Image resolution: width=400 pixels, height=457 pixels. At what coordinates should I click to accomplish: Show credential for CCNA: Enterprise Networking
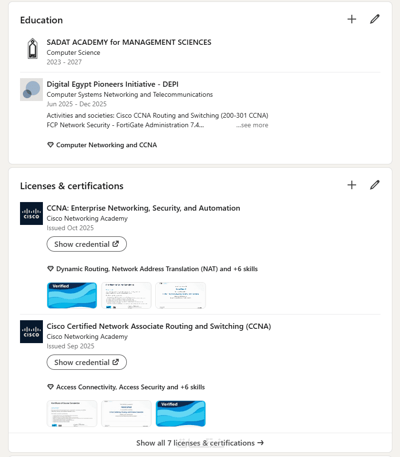(x=86, y=244)
